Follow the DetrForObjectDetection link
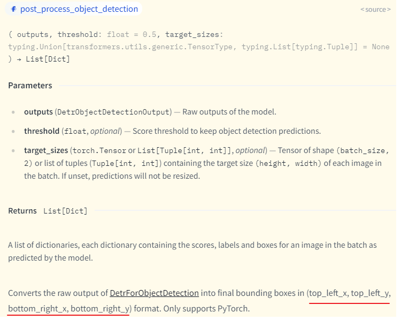401x320 pixels. click(x=154, y=293)
